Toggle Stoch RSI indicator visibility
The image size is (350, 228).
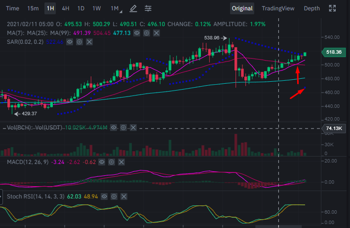tap(104, 196)
